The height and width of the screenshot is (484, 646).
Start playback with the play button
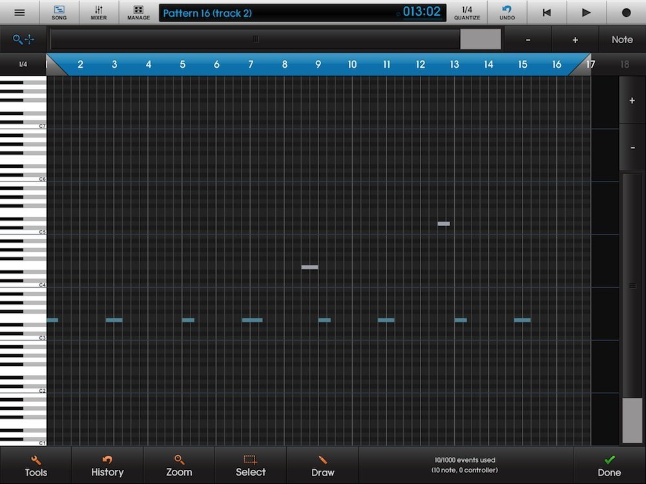point(587,12)
